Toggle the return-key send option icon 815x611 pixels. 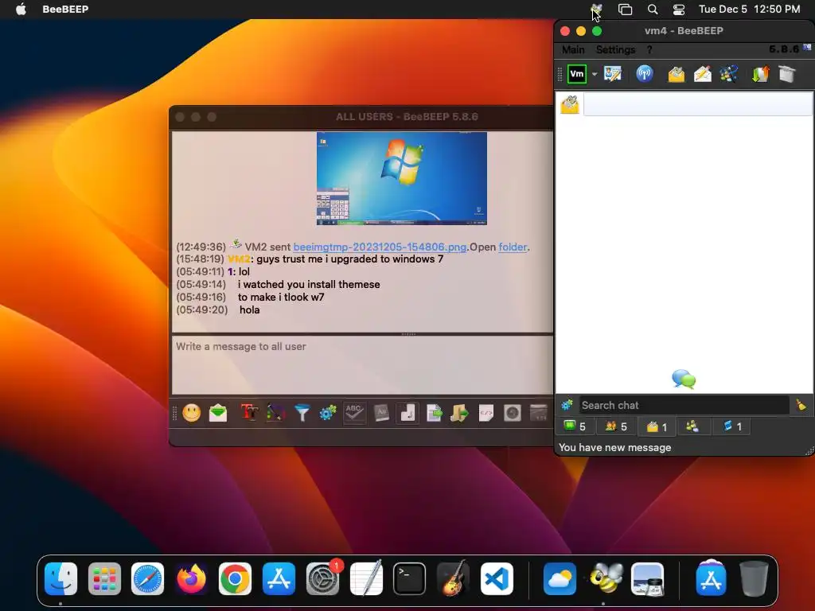tap(407, 413)
